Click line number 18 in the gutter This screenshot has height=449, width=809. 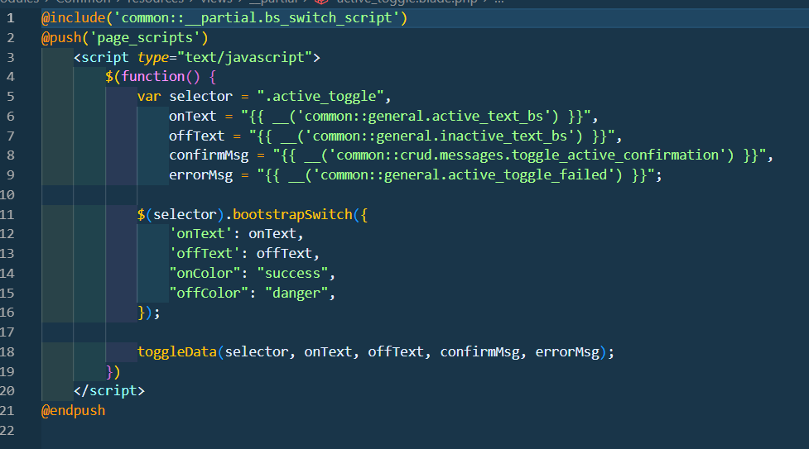click(x=7, y=351)
